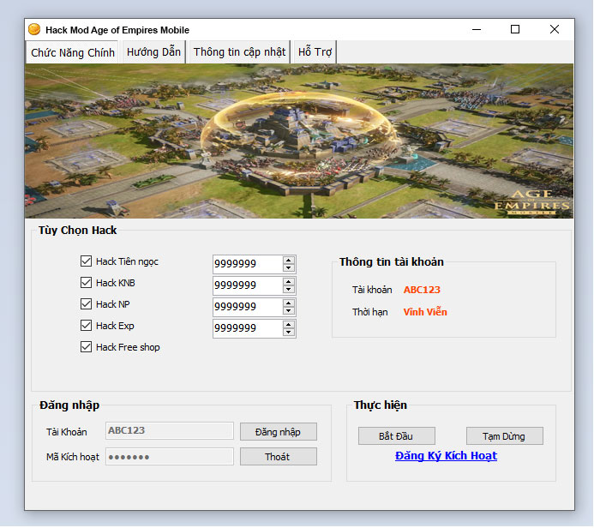Increase Hack Tiên ngọc value with up arrow
This screenshot has width=594, height=528.
[289, 261]
